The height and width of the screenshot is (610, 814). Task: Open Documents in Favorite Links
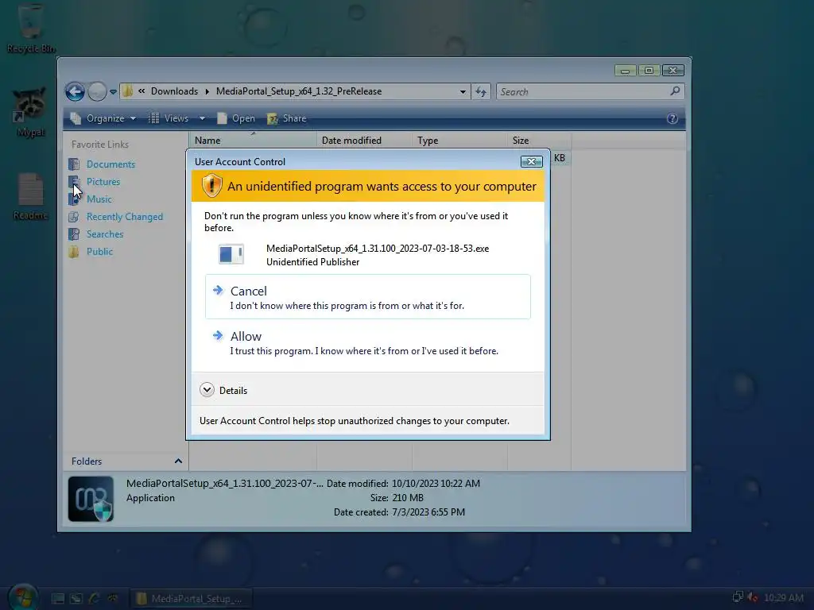coord(110,164)
